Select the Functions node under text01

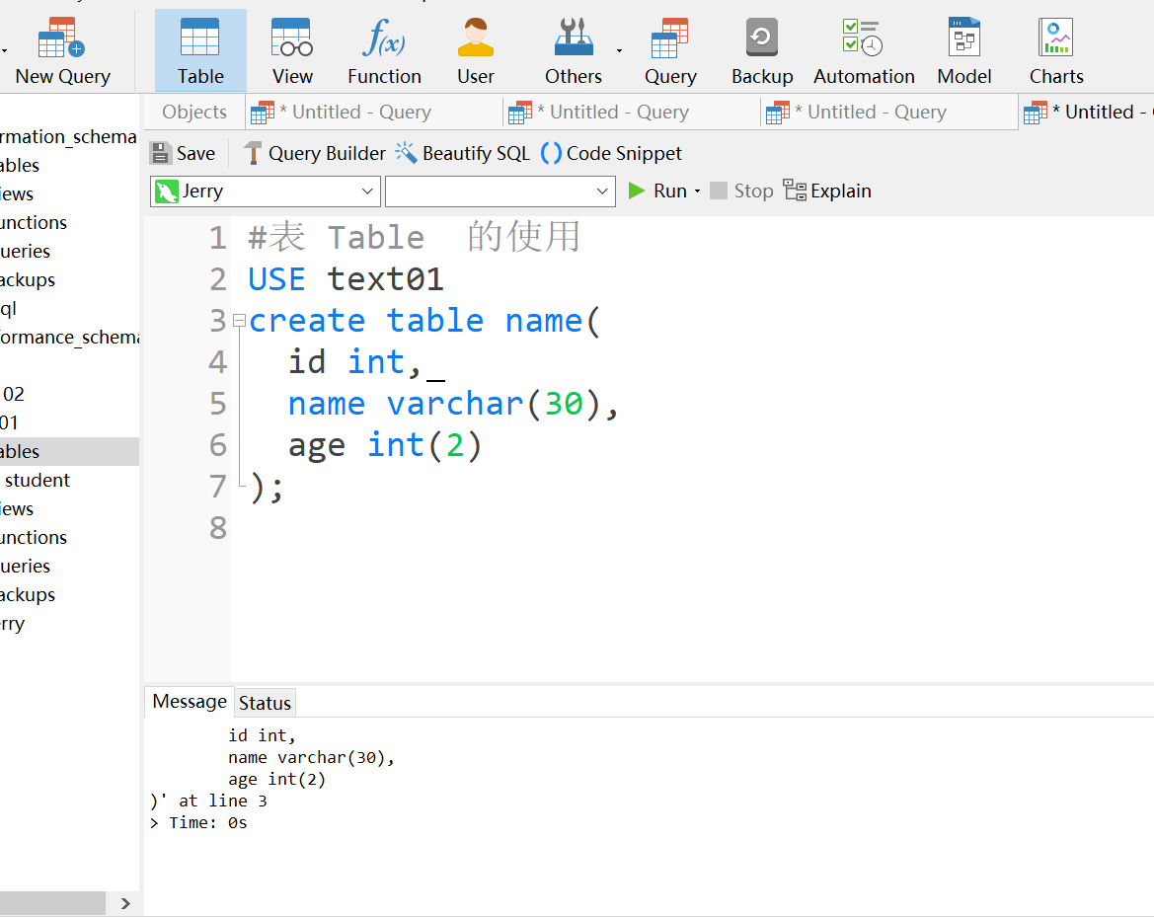coord(34,537)
